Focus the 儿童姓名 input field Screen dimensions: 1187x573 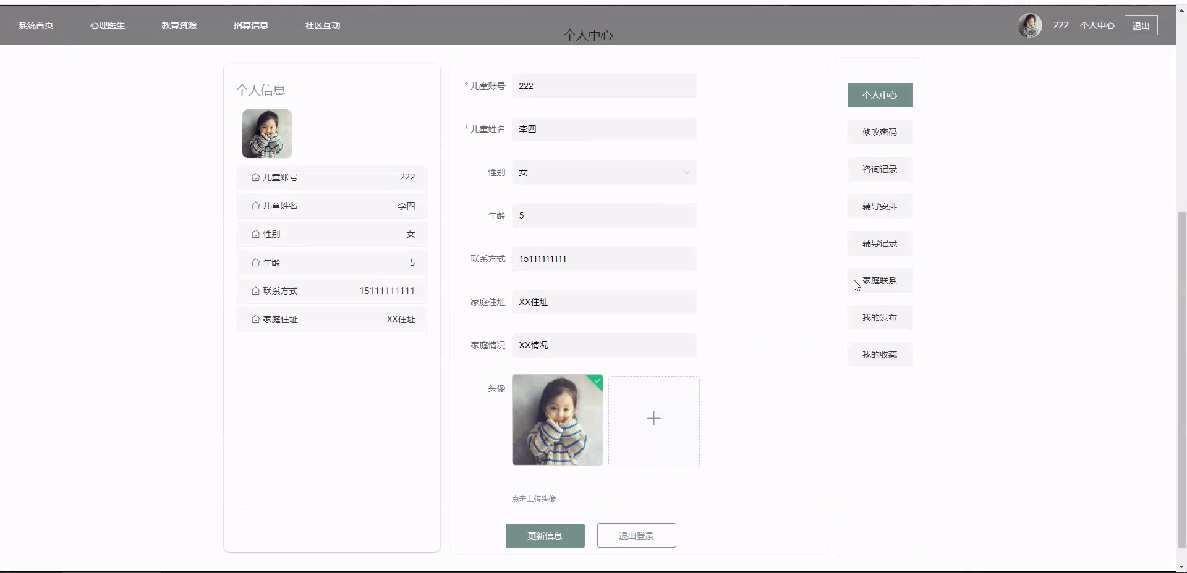pyautogui.click(x=605, y=129)
